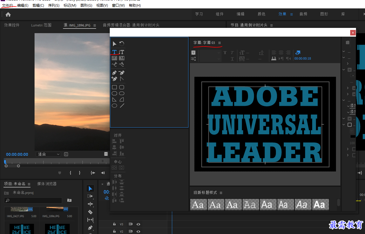Click the source timecode 00:00:00:00
The image size is (365, 234).
[x=17, y=154]
